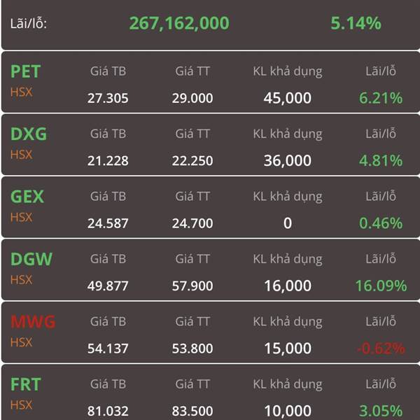420x420 pixels.
Task: Select the GEX stock symbol
Action: [x=27, y=197]
